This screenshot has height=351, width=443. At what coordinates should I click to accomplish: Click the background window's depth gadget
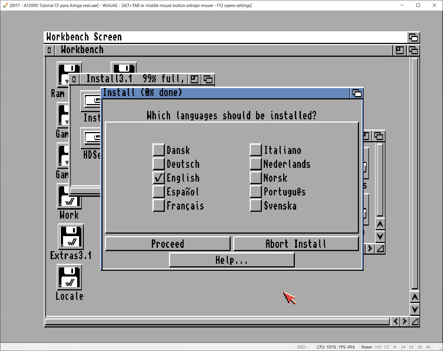coord(379,136)
